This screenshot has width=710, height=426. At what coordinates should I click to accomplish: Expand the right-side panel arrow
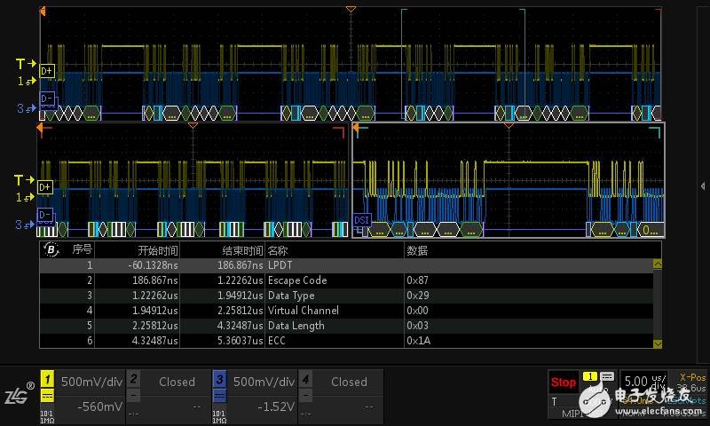[702, 185]
